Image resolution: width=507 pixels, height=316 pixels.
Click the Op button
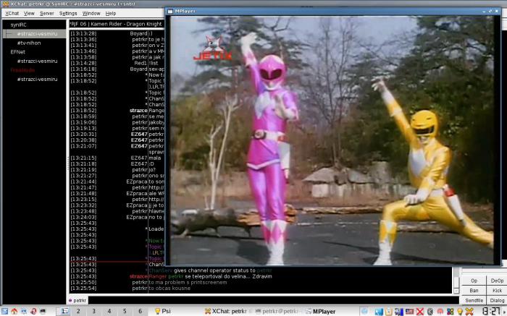(x=474, y=281)
